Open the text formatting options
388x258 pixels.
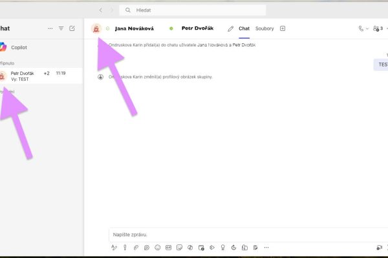click(x=114, y=247)
